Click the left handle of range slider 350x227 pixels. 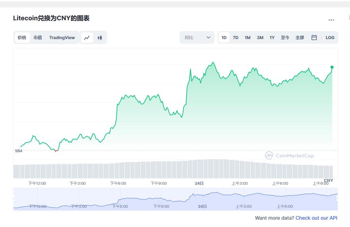tap(14, 199)
